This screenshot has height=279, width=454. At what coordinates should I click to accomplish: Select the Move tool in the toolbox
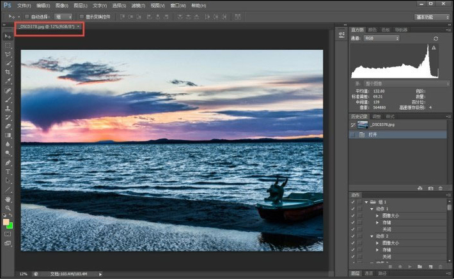tap(8, 36)
